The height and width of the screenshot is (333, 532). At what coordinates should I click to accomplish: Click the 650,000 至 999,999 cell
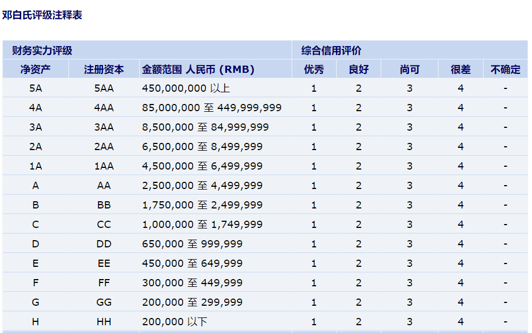coord(215,244)
